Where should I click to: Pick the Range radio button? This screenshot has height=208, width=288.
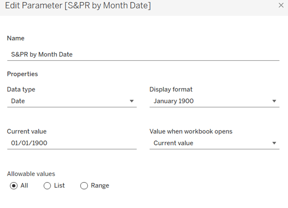84,186
